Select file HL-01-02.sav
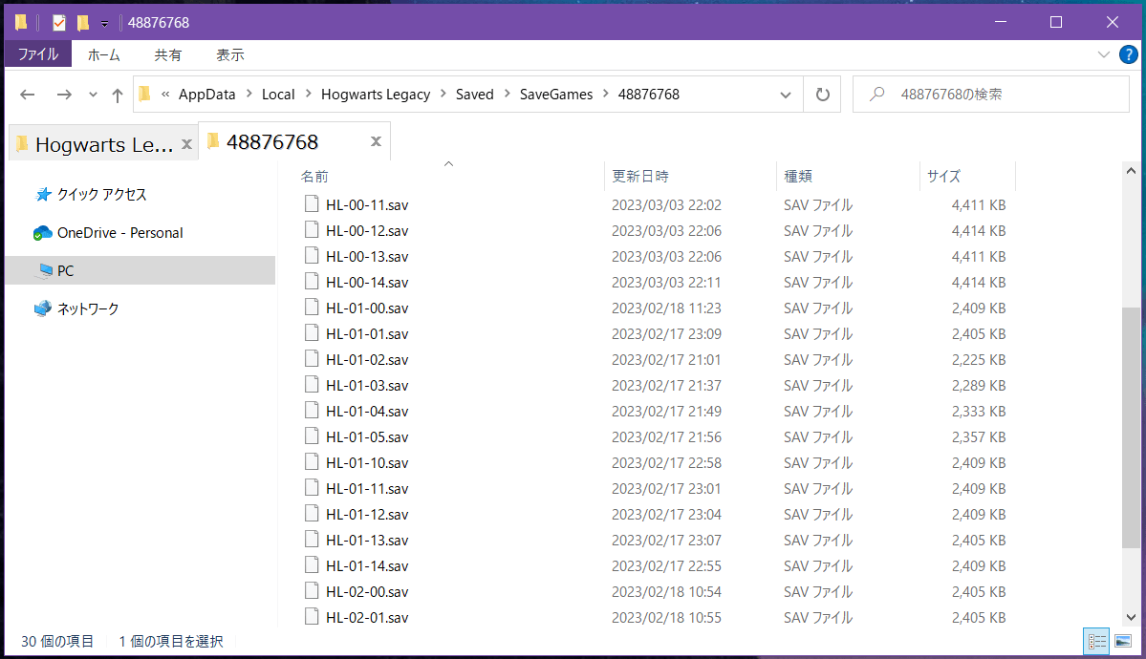The image size is (1146, 659). (x=367, y=359)
